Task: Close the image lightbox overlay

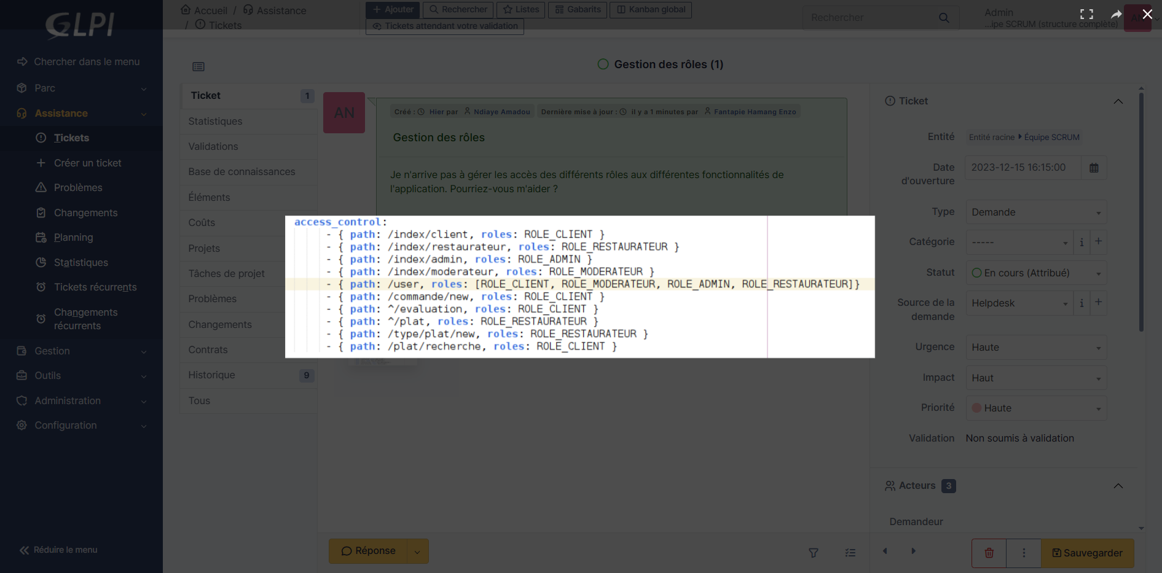Action: 1147,14
